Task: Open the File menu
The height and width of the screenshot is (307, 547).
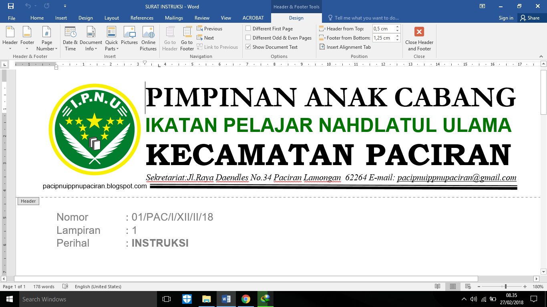Action: coord(12,18)
